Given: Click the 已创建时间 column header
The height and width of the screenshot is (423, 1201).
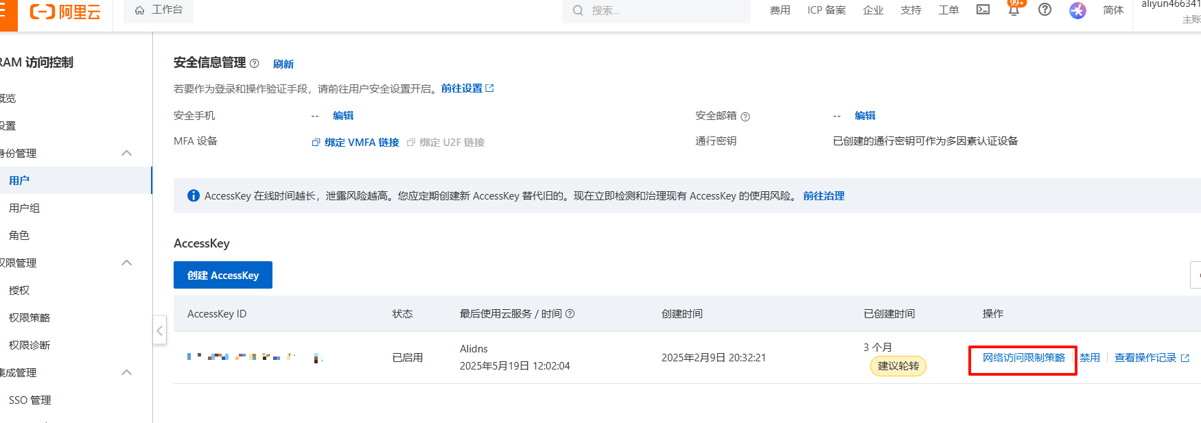Looking at the screenshot, I should pyautogui.click(x=889, y=314).
